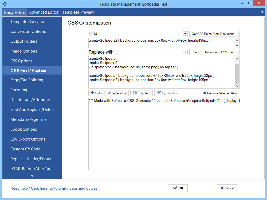Expand more sidebar items with the bottom arrow

coord(32,176)
